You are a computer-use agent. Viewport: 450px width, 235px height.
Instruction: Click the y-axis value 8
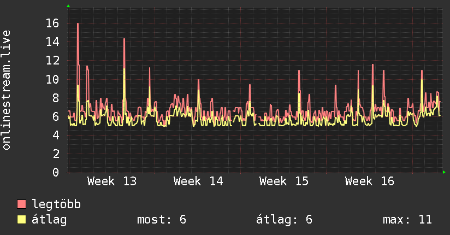(56, 98)
